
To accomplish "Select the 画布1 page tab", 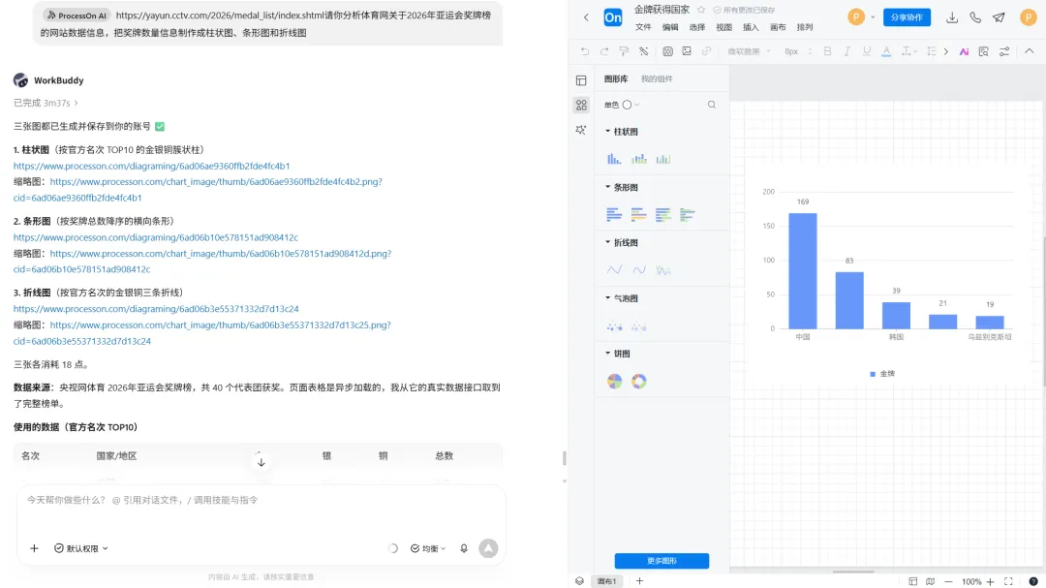I will click(607, 581).
